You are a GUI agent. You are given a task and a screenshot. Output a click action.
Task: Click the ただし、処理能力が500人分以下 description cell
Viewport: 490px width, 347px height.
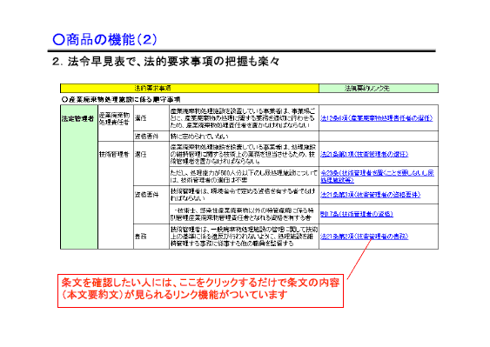coord(244,177)
